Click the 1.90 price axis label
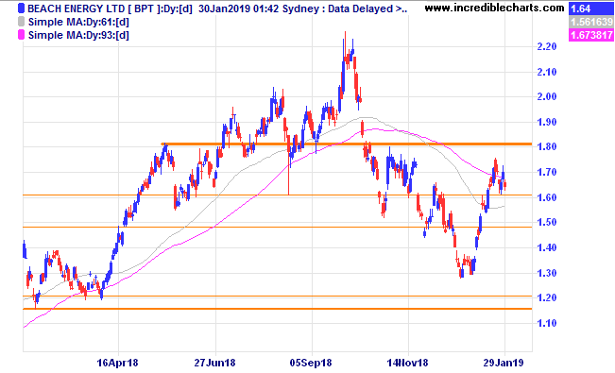This screenshot has width=615, height=373. click(x=546, y=123)
